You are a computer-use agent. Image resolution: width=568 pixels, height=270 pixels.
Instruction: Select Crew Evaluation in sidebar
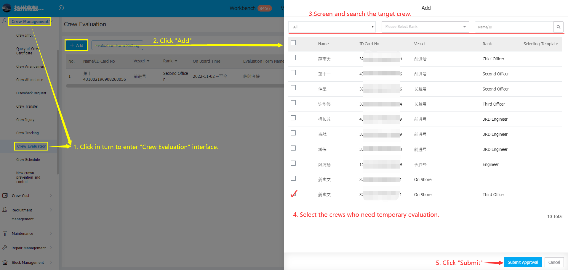pos(32,146)
